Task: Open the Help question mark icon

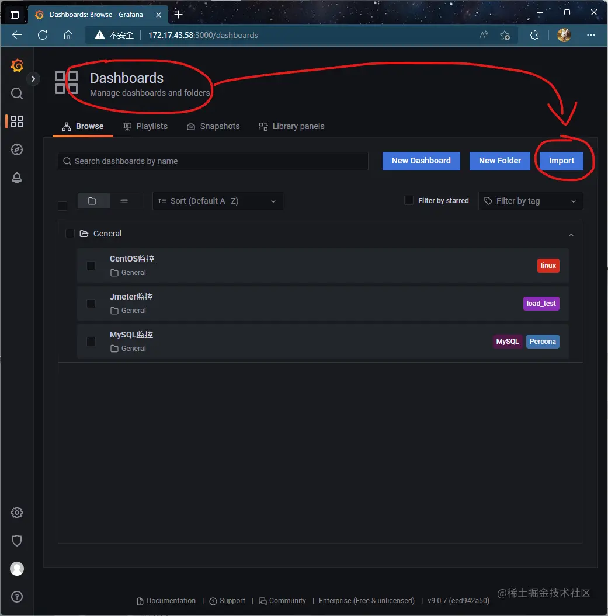Action: (x=17, y=597)
